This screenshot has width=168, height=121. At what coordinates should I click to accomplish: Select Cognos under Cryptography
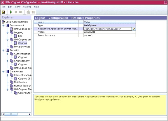point(22,64)
